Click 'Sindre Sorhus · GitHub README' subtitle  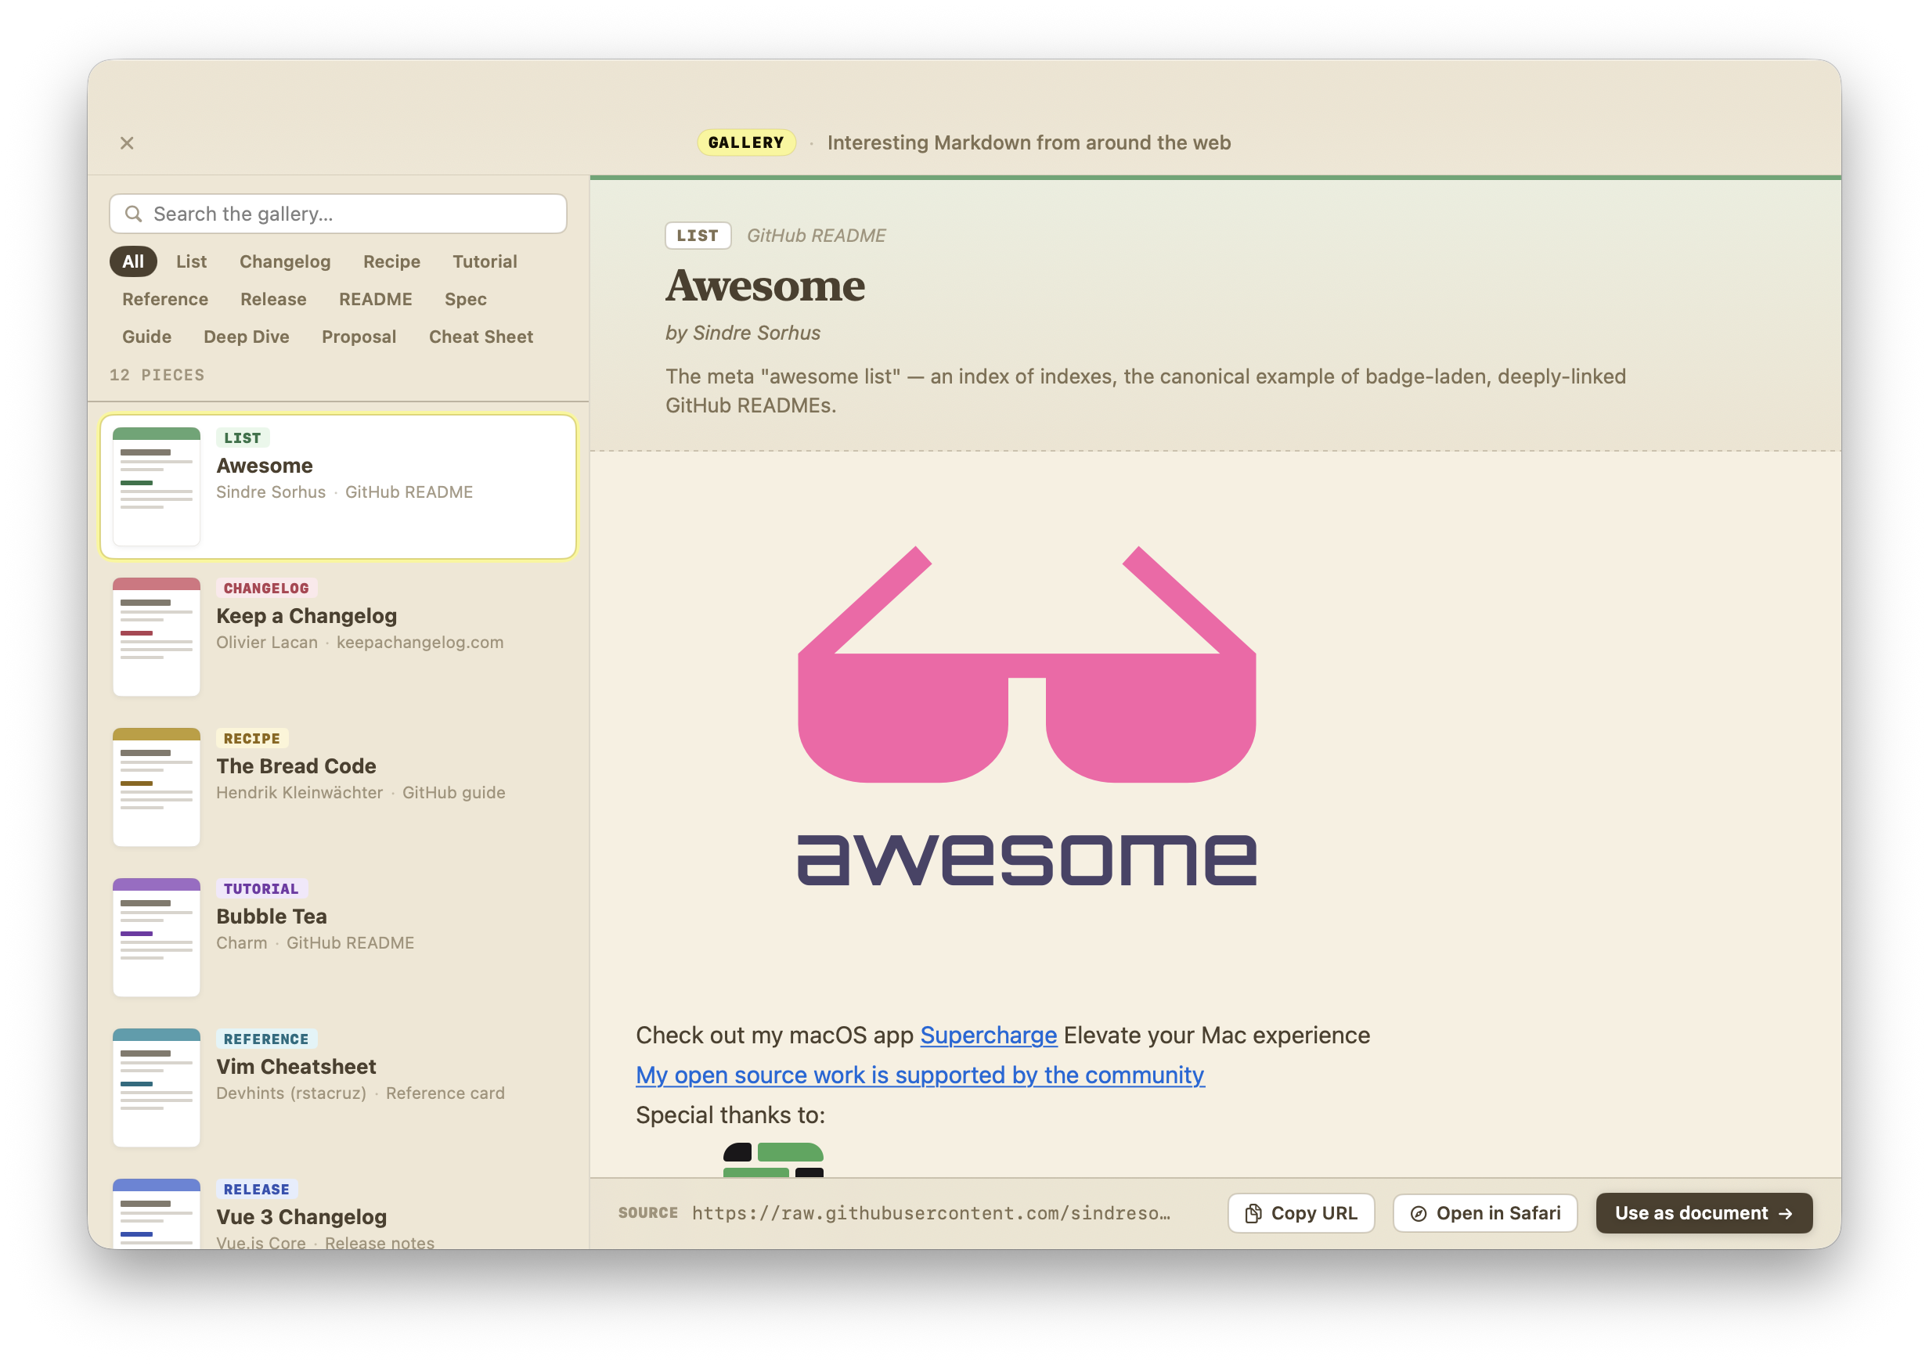(x=344, y=492)
